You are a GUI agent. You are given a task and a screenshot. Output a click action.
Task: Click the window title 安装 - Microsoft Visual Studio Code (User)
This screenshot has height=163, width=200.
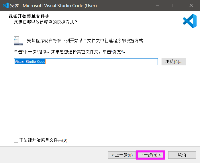54,6
